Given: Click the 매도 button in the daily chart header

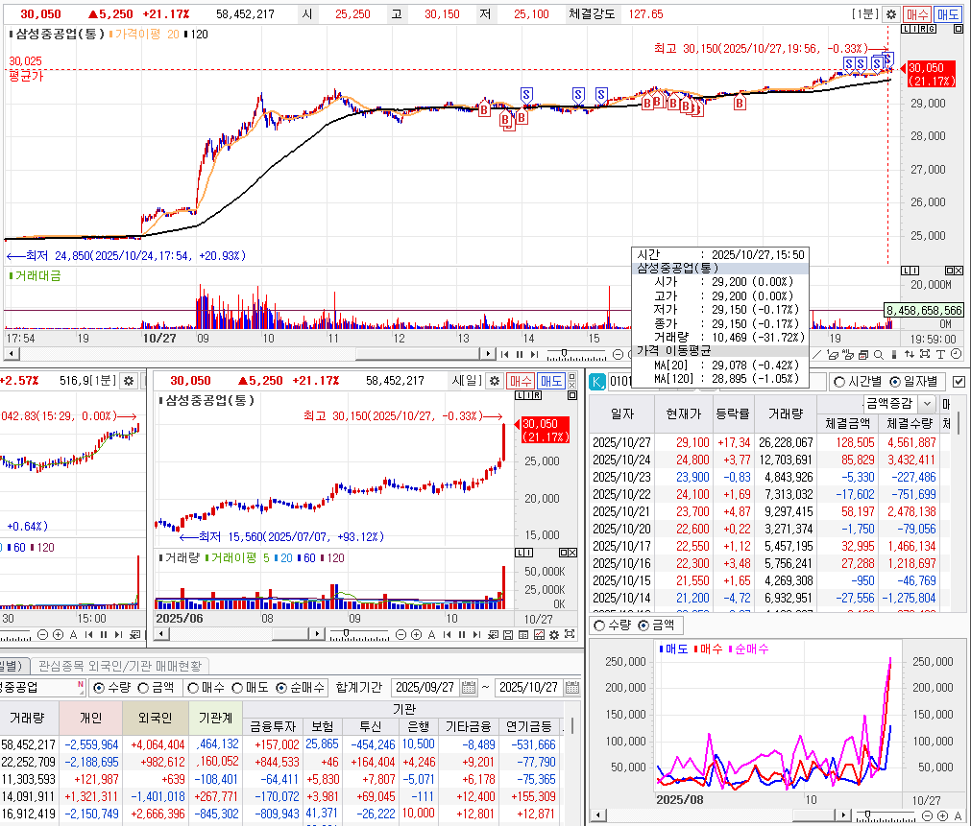Looking at the screenshot, I should [550, 381].
